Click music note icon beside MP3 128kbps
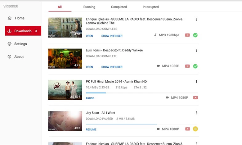 155,35
